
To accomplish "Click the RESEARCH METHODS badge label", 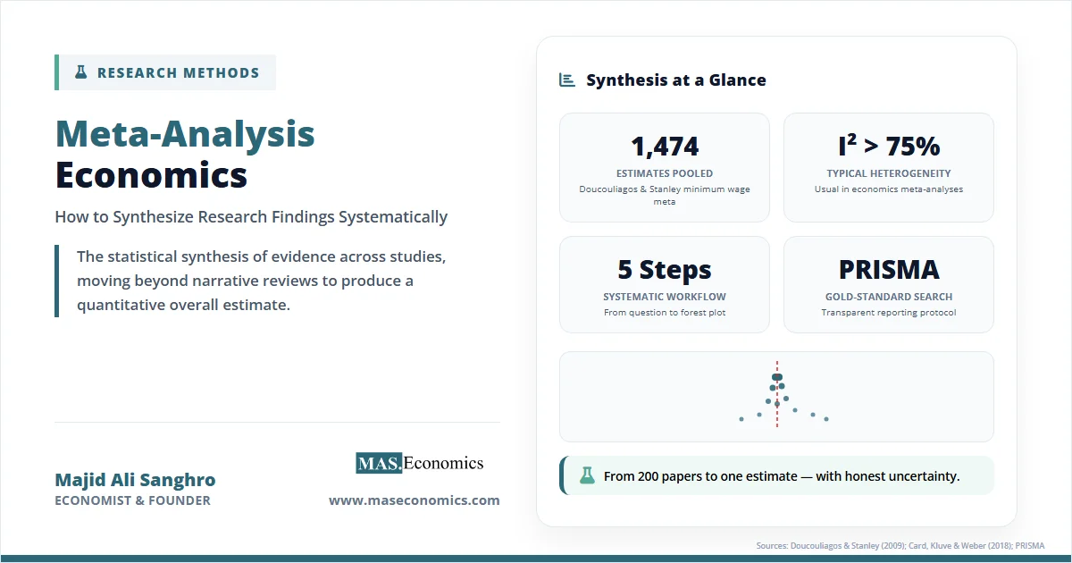I will (179, 73).
